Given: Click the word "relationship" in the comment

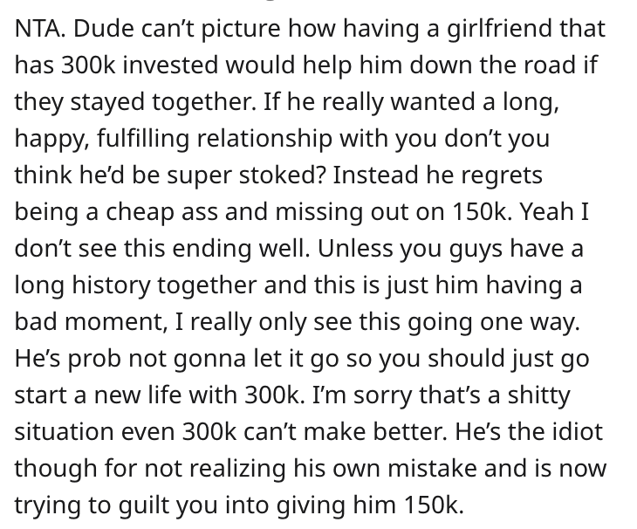Looking at the screenshot, I should point(264,139).
